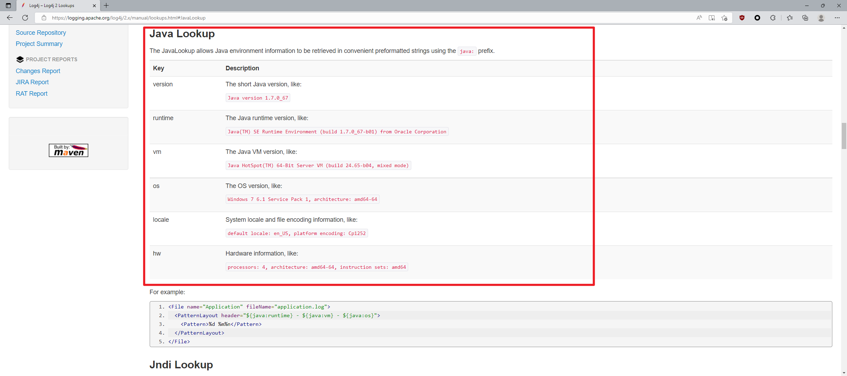Screen dimensions: 847x376
Task: Go to the JIRA Report page
Action: [32, 82]
